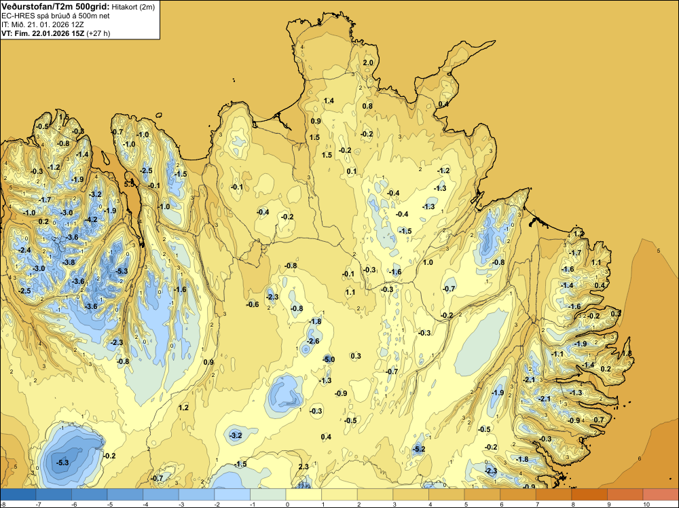Image resolution: width=679 pixels, height=508 pixels.
Task: Click the 1.0 reading next to -1.6
Action: [428, 262]
